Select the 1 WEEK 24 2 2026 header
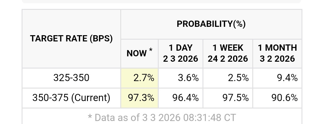324x124 pixels. pyautogui.click(x=228, y=53)
